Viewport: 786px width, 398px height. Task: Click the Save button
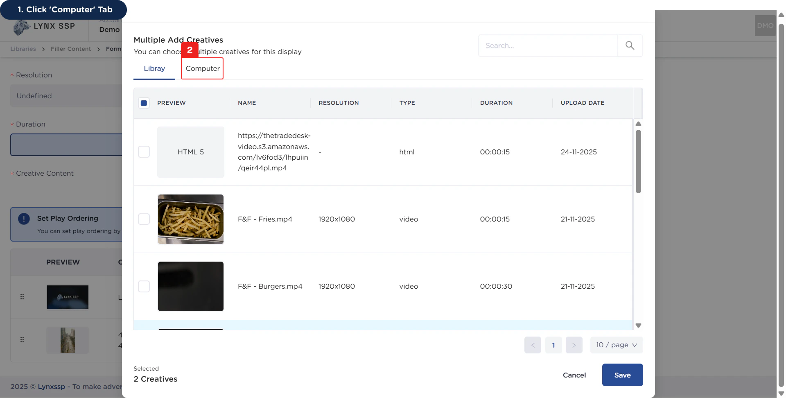[x=622, y=375]
